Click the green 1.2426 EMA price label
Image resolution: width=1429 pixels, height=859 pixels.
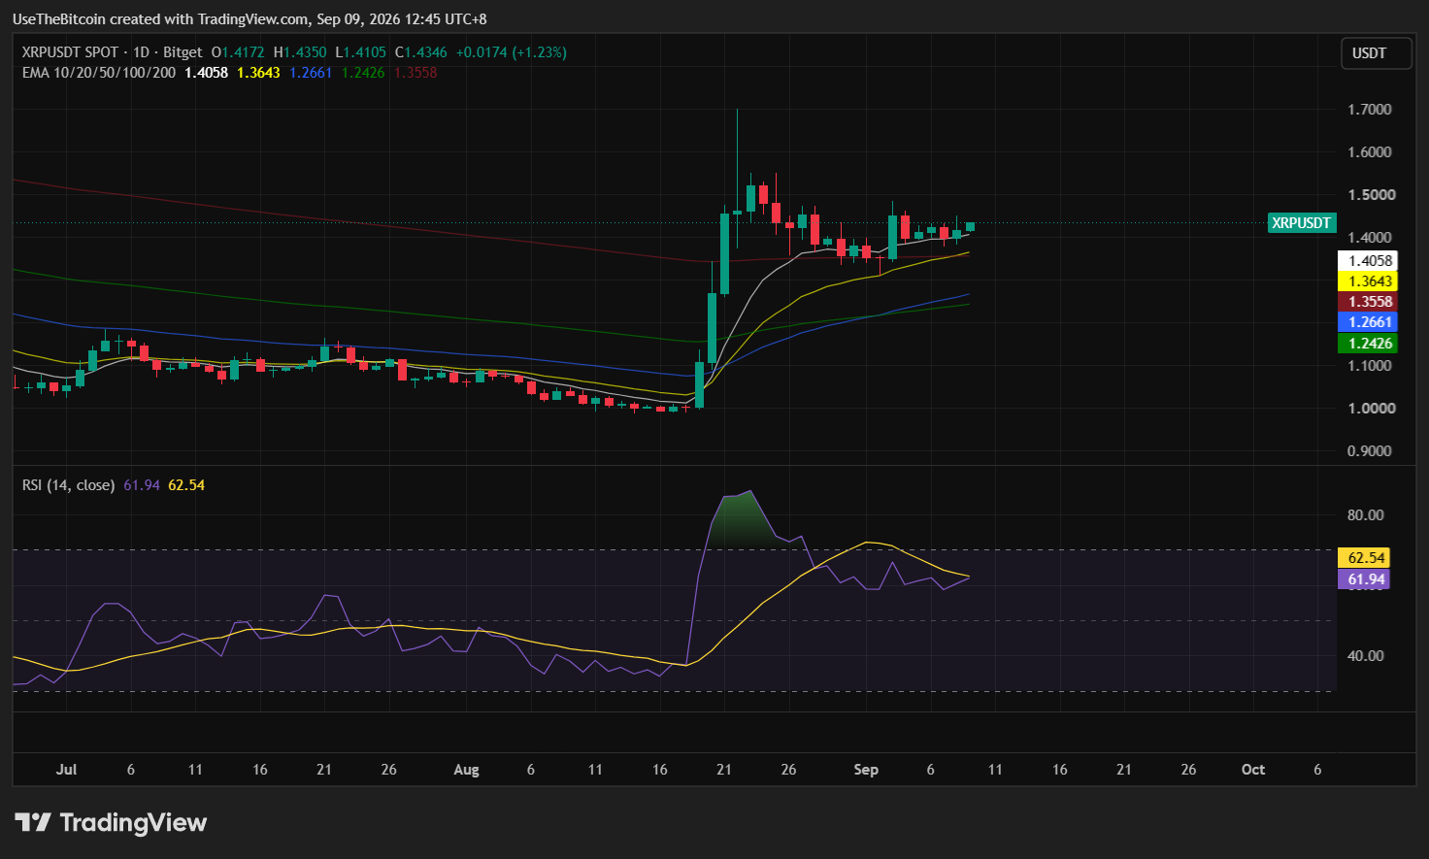[x=1367, y=344]
